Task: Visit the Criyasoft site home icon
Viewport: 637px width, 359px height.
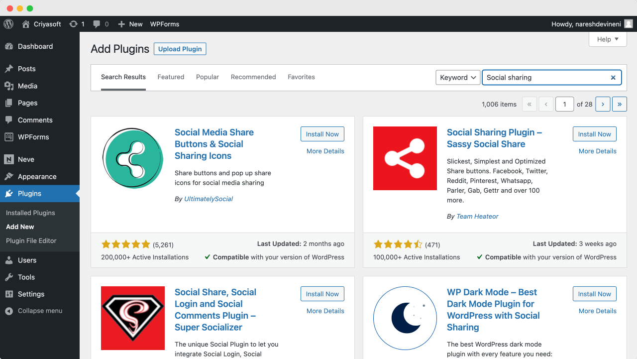Action: tap(26, 24)
